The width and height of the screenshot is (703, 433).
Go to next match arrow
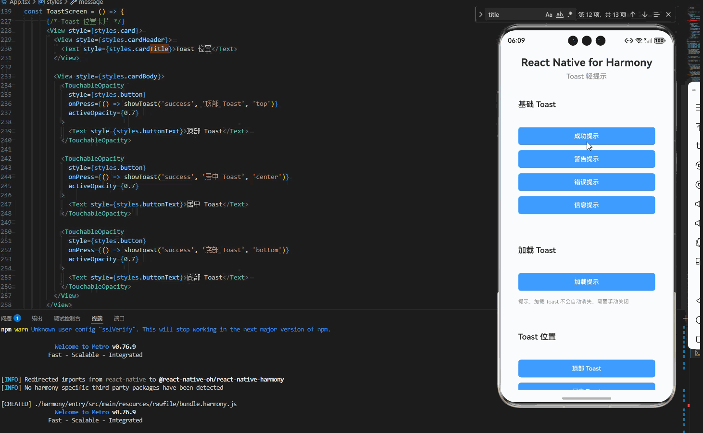coord(645,14)
